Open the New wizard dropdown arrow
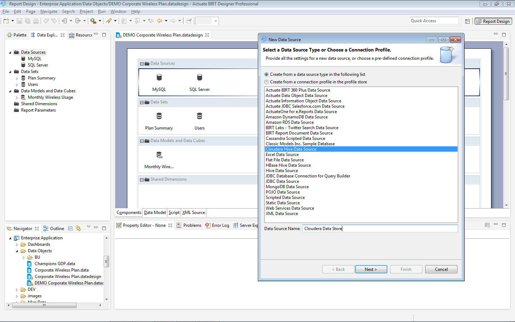 (13, 21)
